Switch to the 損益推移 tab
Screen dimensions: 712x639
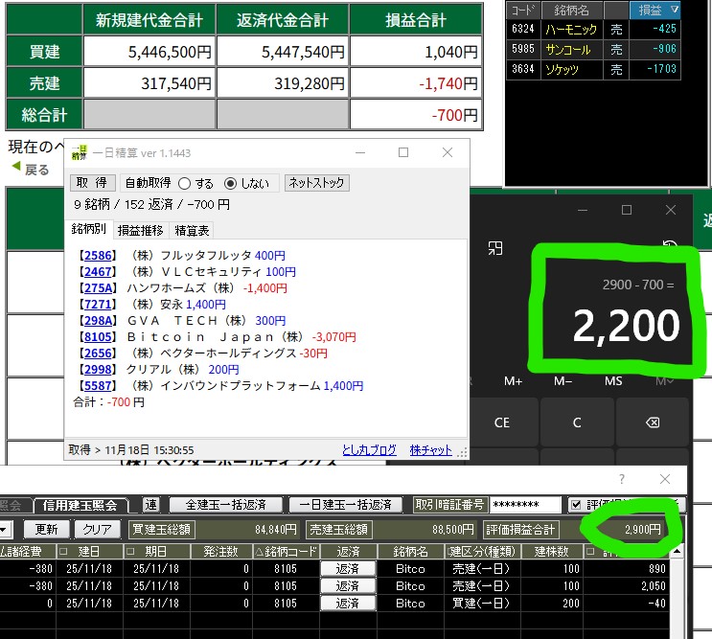[x=141, y=230]
